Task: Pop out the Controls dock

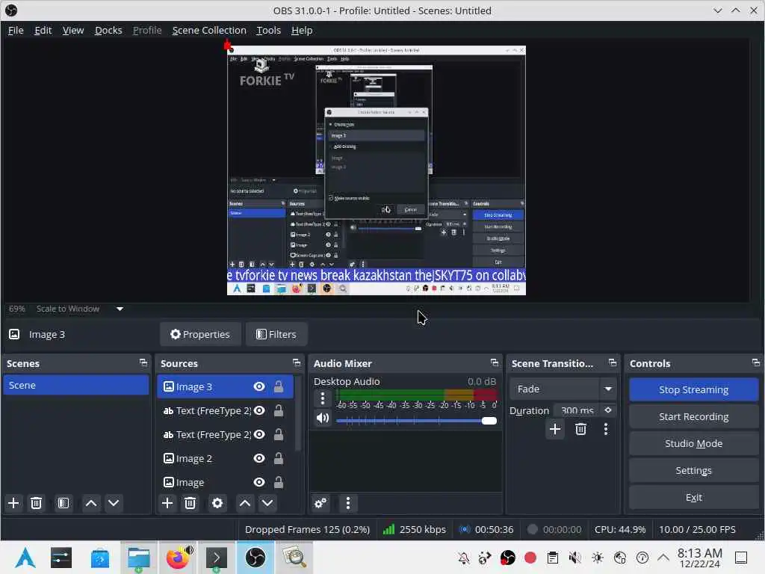Action: tap(756, 362)
